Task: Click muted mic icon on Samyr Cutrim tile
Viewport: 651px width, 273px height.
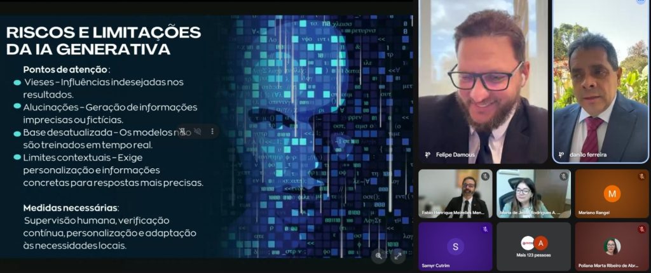Action: tap(485, 229)
